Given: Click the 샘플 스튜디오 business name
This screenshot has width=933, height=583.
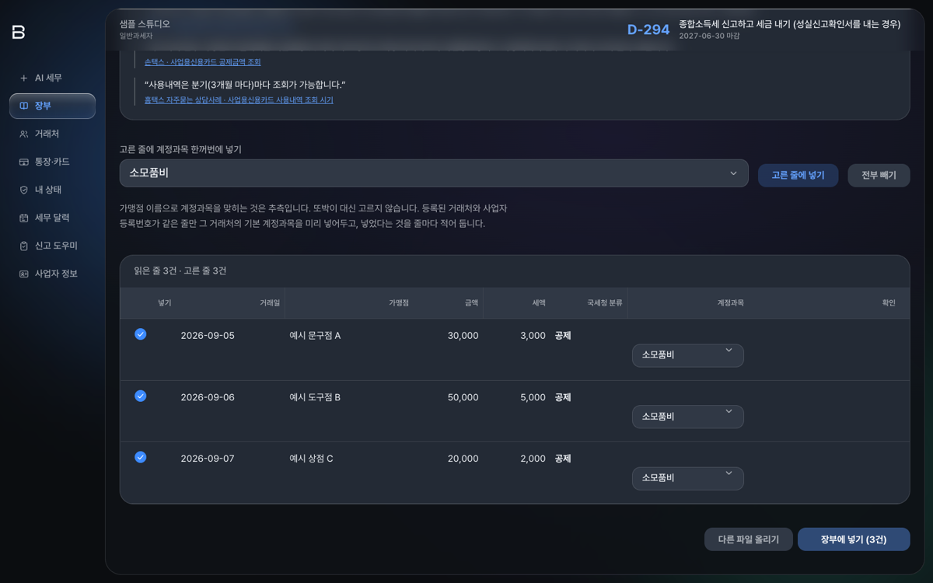Looking at the screenshot, I should point(145,24).
